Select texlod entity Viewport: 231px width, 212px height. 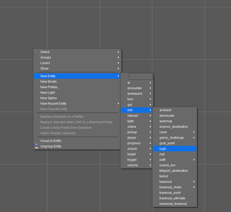175,176
